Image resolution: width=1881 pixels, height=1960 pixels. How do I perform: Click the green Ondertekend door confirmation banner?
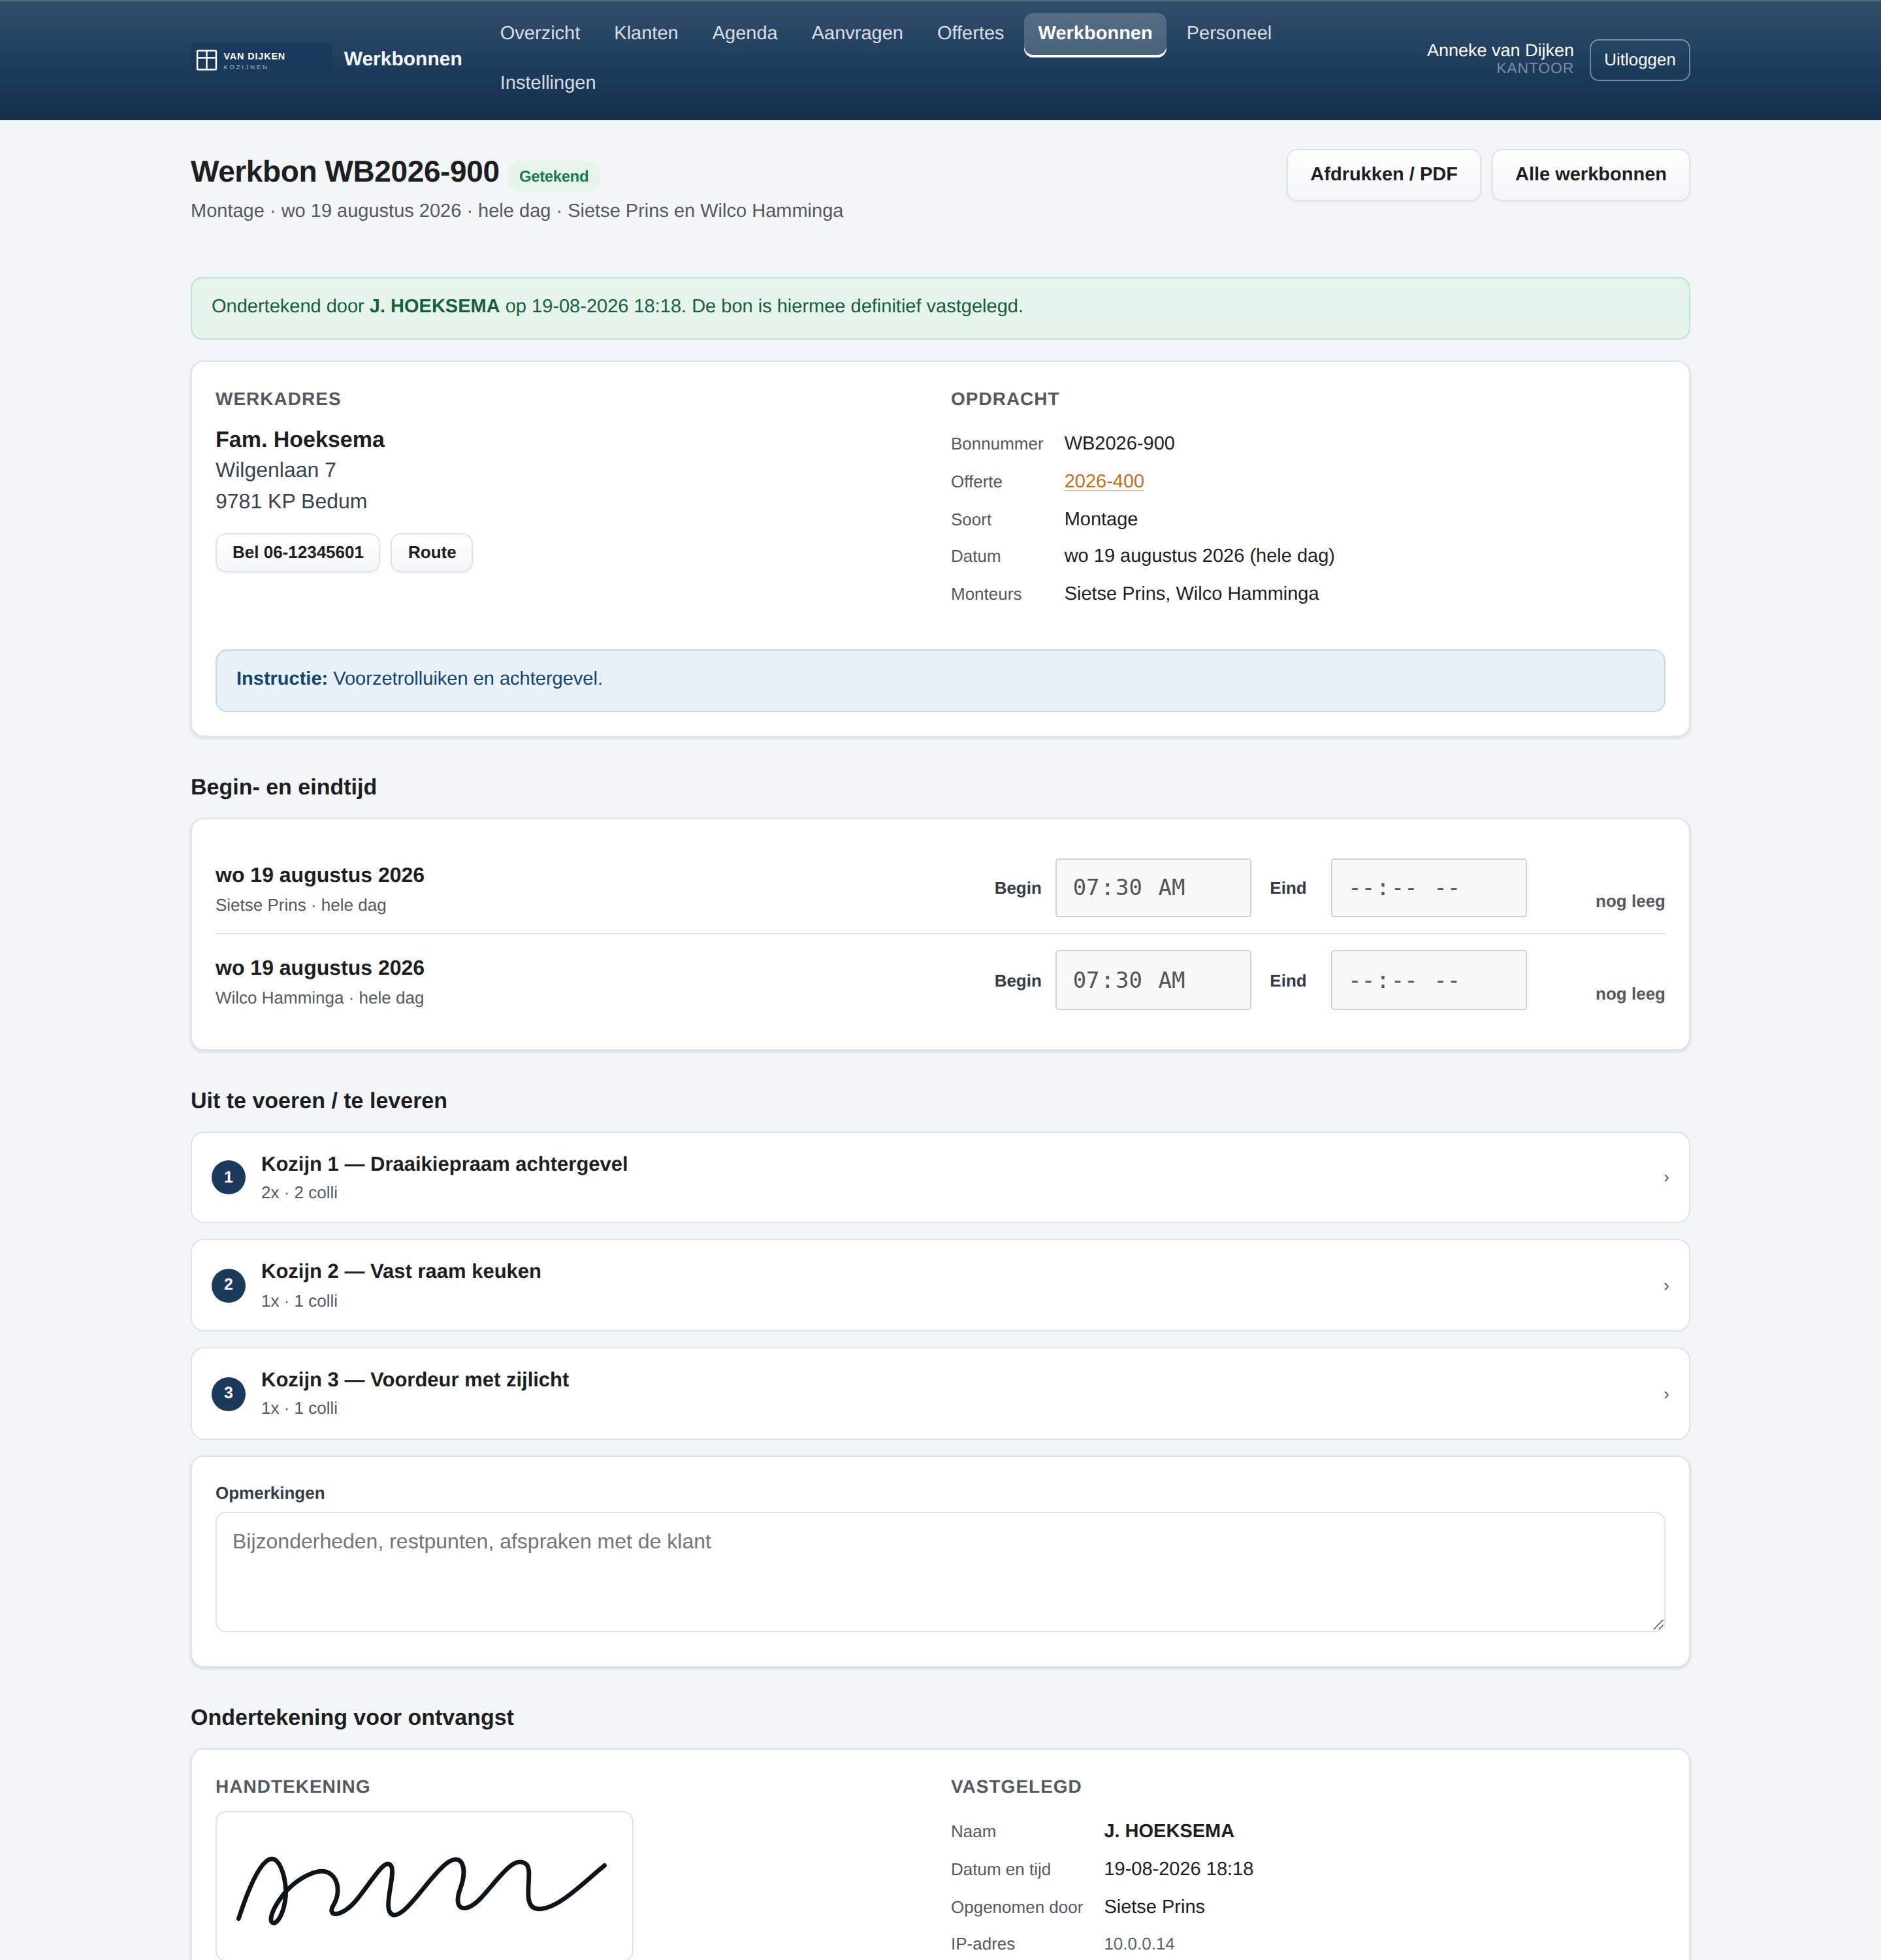tap(939, 308)
